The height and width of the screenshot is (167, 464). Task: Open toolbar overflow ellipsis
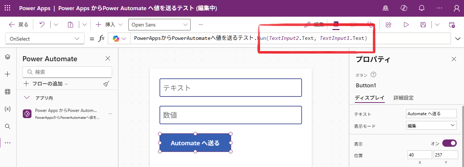point(201,25)
